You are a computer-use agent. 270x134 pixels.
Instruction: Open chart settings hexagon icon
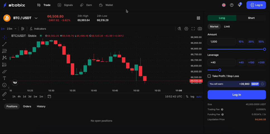coord(186,29)
